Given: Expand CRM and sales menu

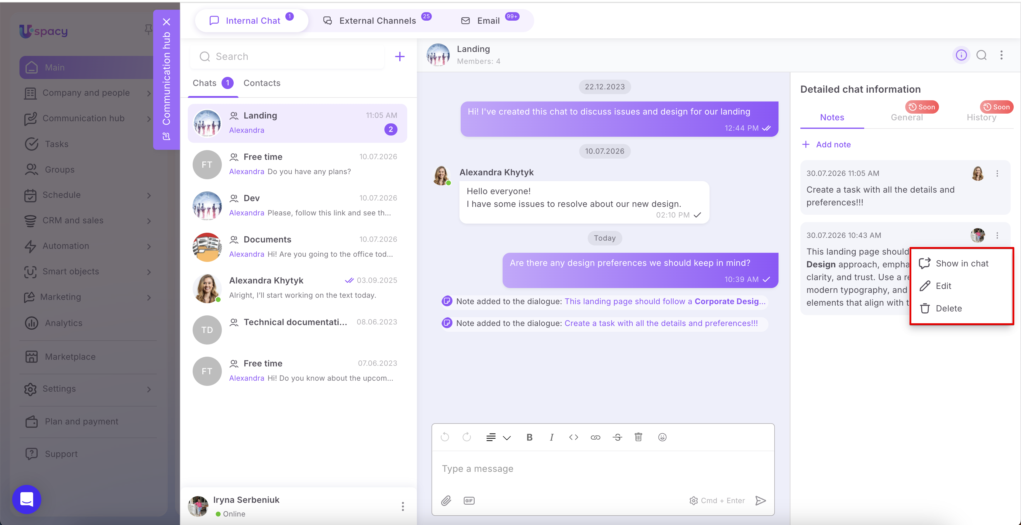Looking at the screenshot, I should point(149,221).
